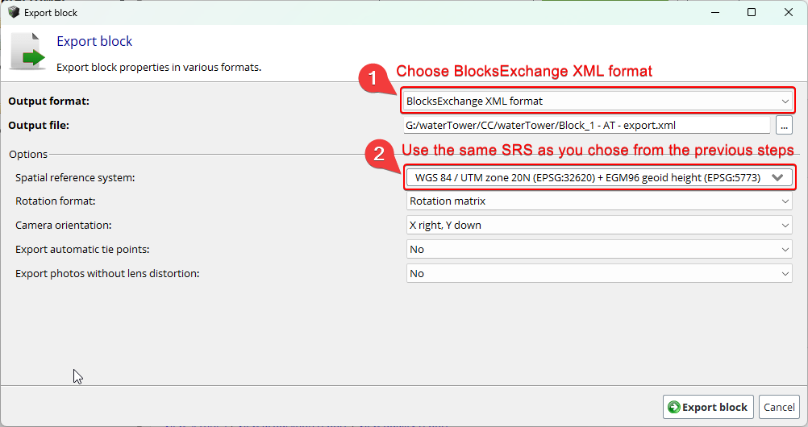This screenshot has width=808, height=427.
Task: Toggle Export photos without lens distortion option
Action: pyautogui.click(x=599, y=273)
